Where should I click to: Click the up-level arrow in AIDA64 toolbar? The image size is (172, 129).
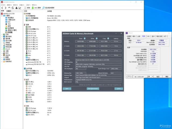(9, 8)
